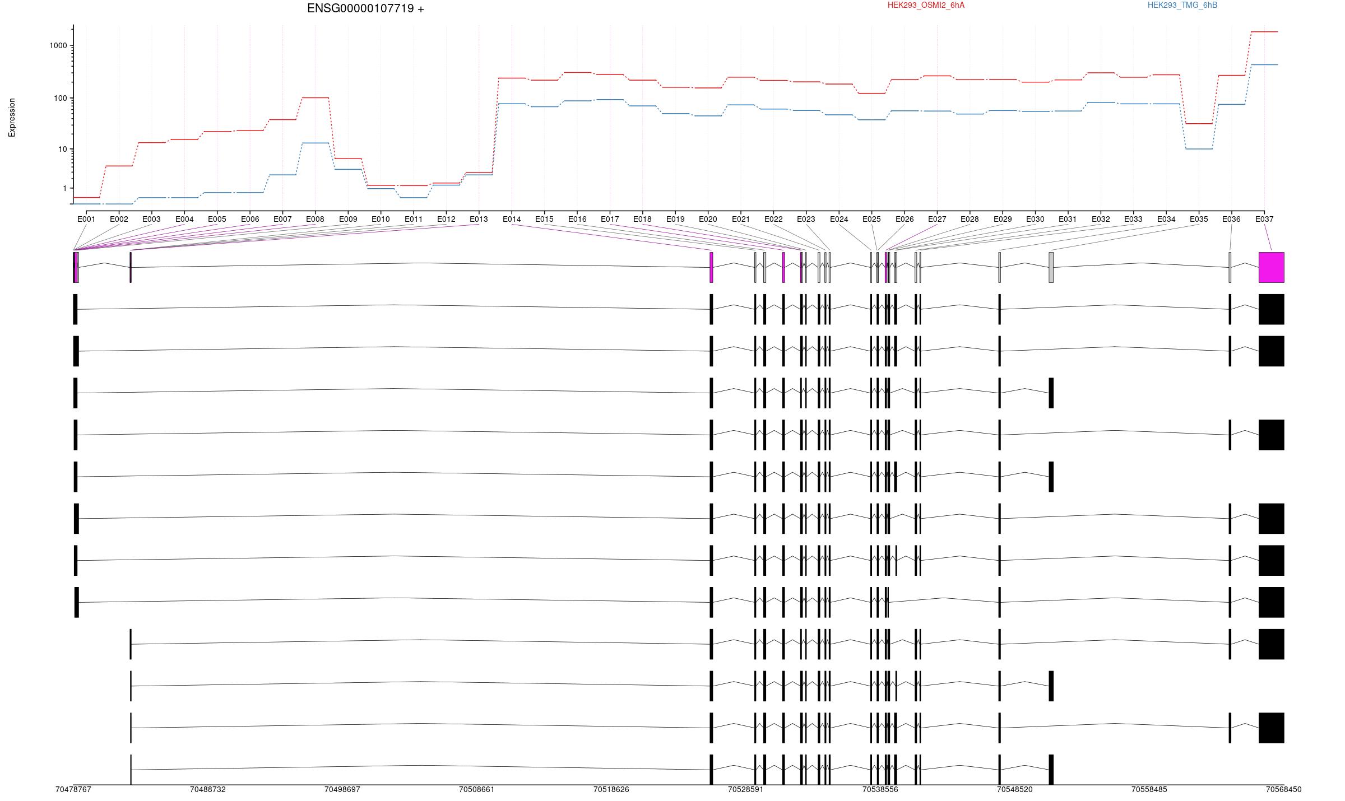The height and width of the screenshot is (801, 1345).
Task: Click the 100 y-axis tick label
Action: [61, 98]
